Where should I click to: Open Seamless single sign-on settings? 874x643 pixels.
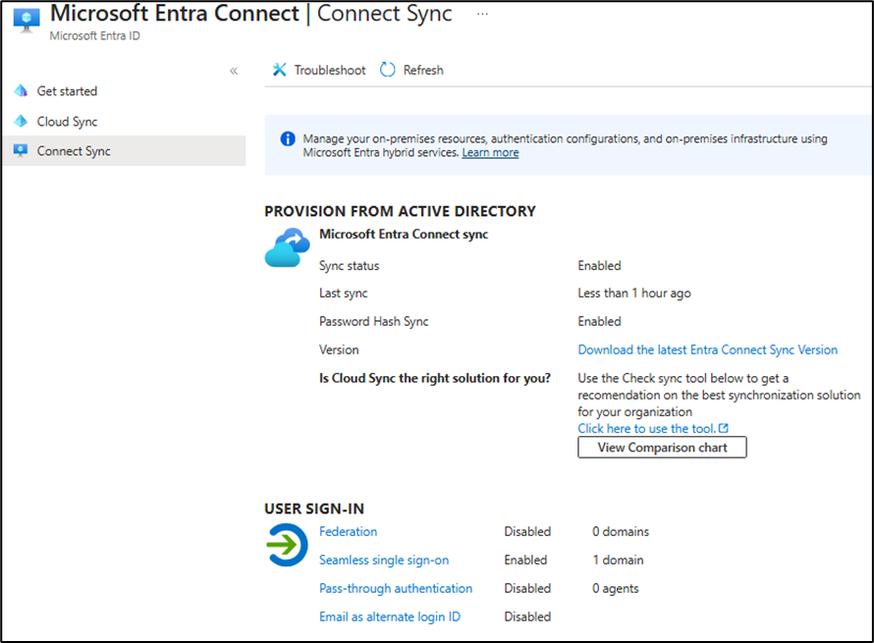(x=383, y=561)
